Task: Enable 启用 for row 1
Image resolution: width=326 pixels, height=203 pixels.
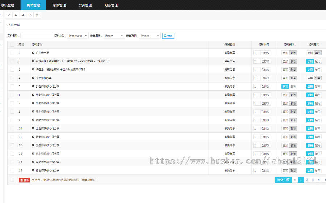Action: tap(310, 53)
